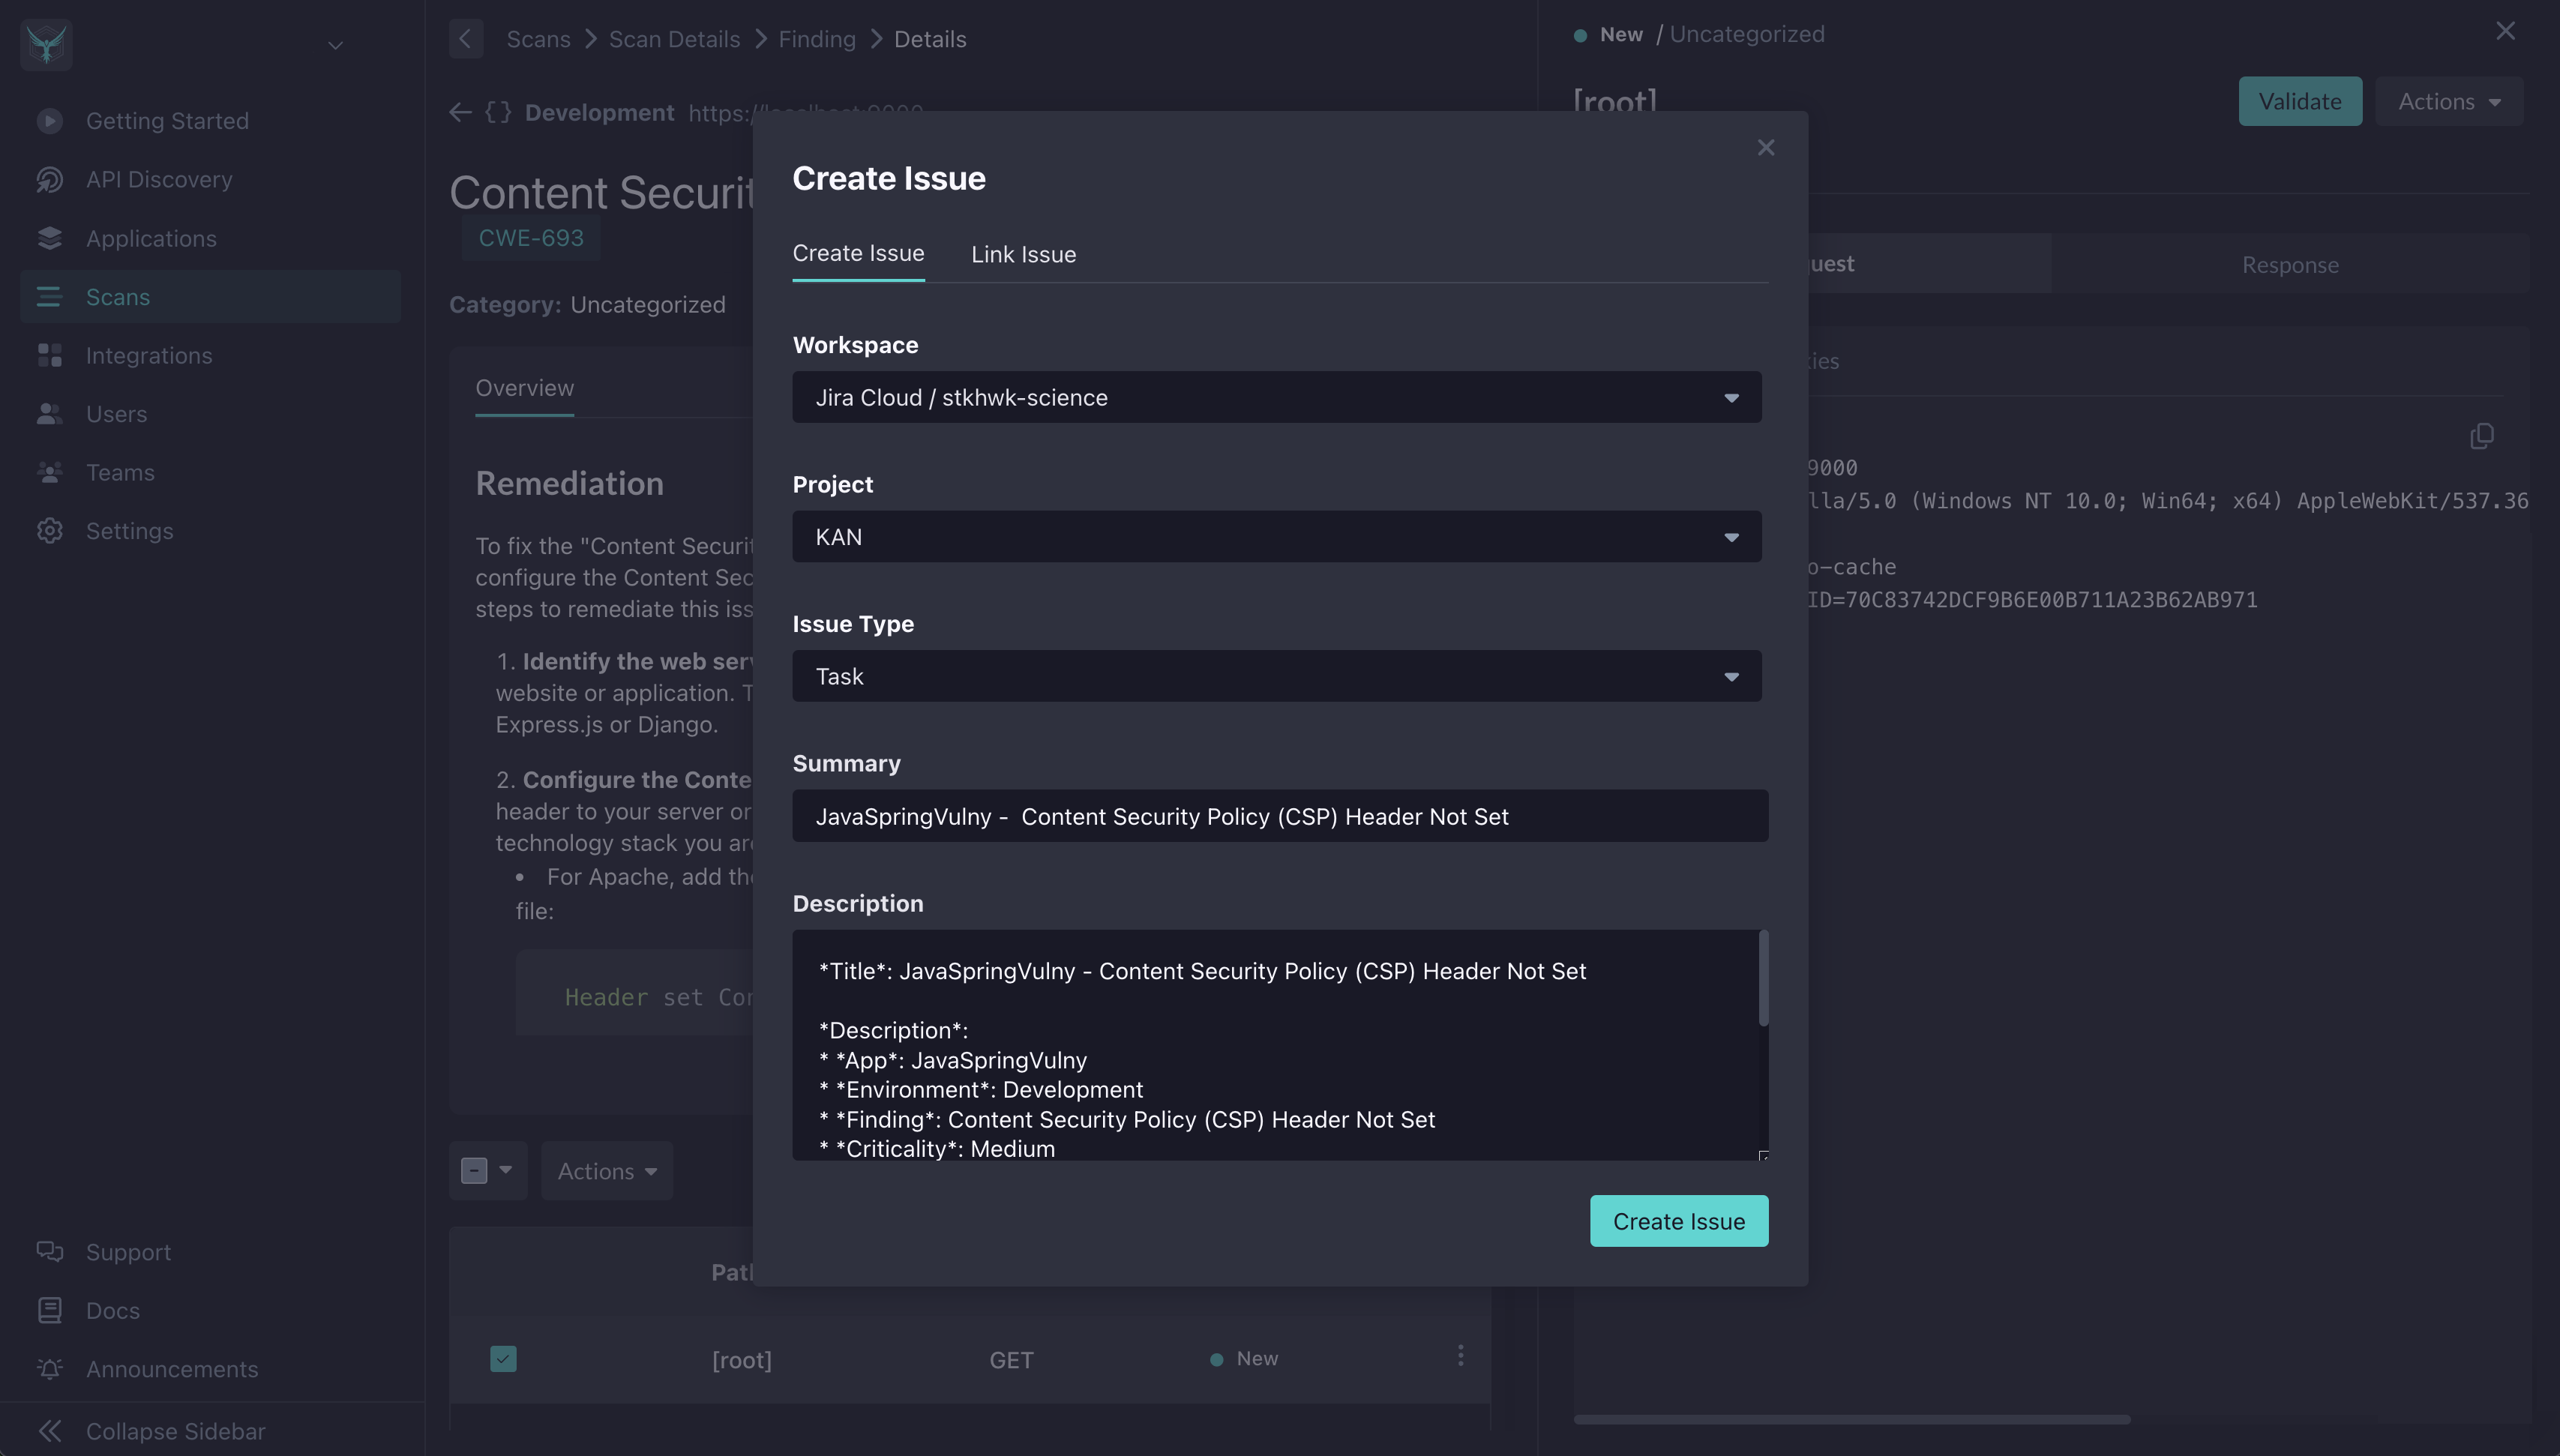Click the Create Issue button
Screen dimensions: 2560x1456
1679,1220
